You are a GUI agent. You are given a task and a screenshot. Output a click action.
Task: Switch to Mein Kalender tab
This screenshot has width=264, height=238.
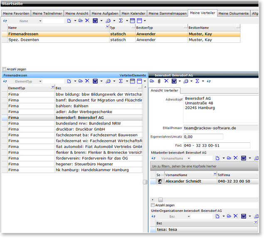click(x=133, y=13)
